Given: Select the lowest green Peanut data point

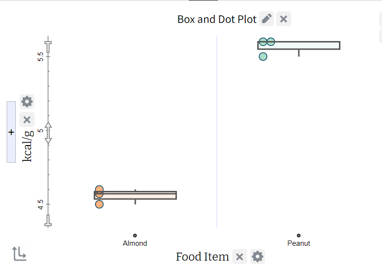Looking at the screenshot, I should (x=263, y=57).
